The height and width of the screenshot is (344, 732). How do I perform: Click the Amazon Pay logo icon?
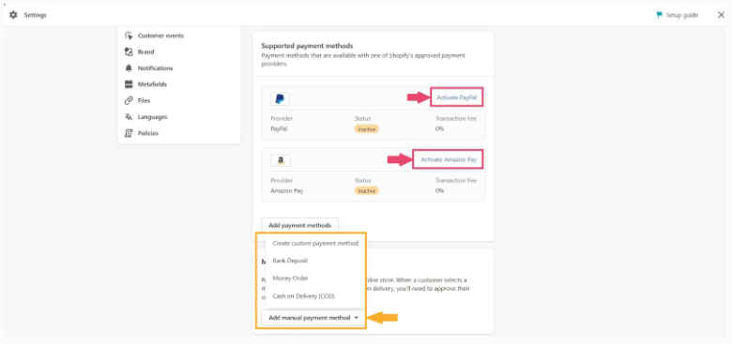coord(281,161)
